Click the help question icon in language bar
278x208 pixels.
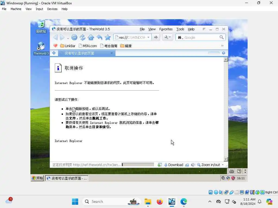(239, 171)
